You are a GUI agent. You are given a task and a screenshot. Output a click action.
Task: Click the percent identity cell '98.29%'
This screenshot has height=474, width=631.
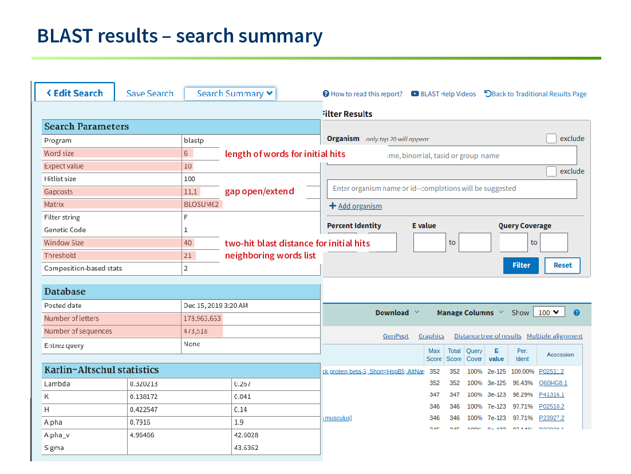[x=523, y=395]
